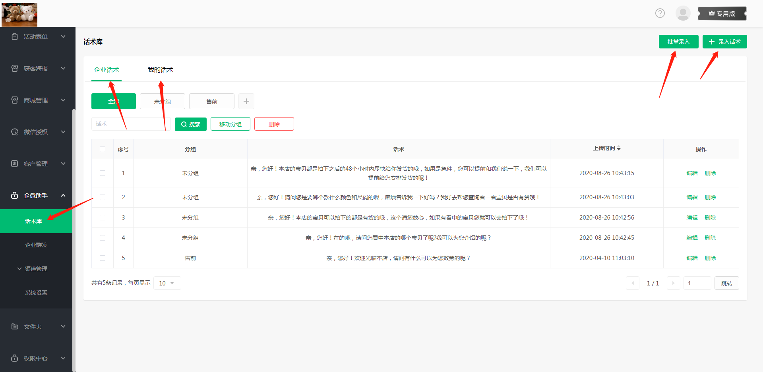This screenshot has height=372, width=763.
Task: Click the 微信授权 WeChat icon
Action: pos(15,132)
